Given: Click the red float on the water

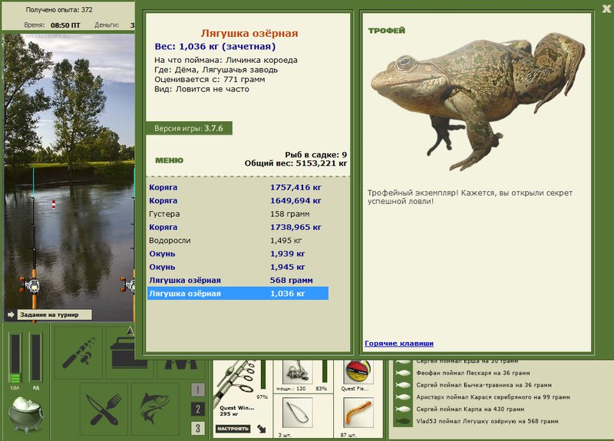Looking at the screenshot, I should 54,204.
